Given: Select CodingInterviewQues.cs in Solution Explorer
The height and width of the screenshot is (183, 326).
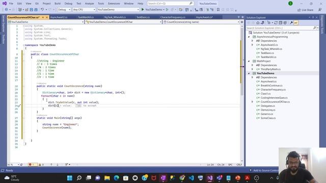Looking at the screenshot, I should tap(274, 98).
